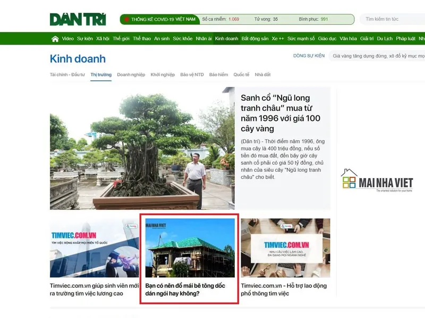This screenshot has height=318, width=425.
Task: Click the Dân Trí logo
Action: coord(78,19)
